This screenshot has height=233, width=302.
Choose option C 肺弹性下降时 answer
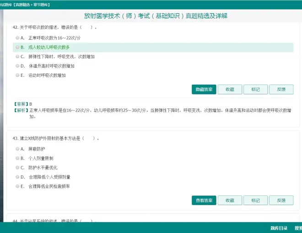click(x=17, y=57)
